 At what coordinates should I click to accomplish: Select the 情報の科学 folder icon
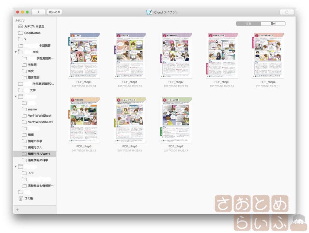click(24, 141)
